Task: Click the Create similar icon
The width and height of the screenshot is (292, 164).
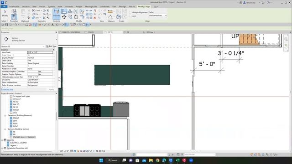Action: click(119, 17)
